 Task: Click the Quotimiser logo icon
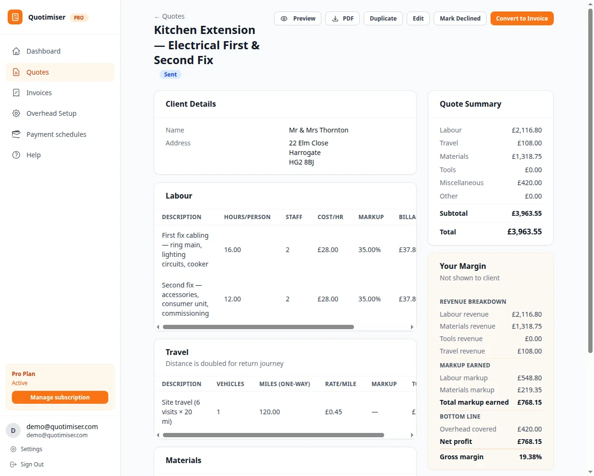click(x=15, y=17)
